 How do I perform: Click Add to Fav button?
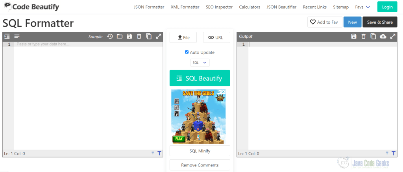click(324, 22)
